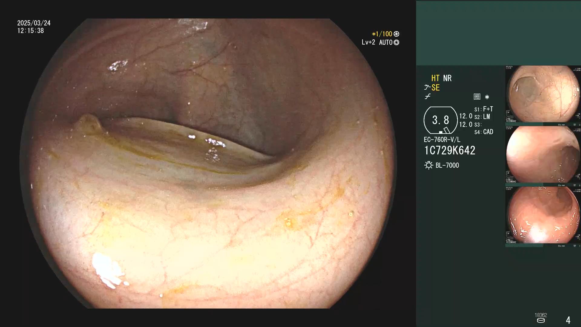
Task: Click the AUTO iris mode icon
Action: pyautogui.click(x=396, y=42)
